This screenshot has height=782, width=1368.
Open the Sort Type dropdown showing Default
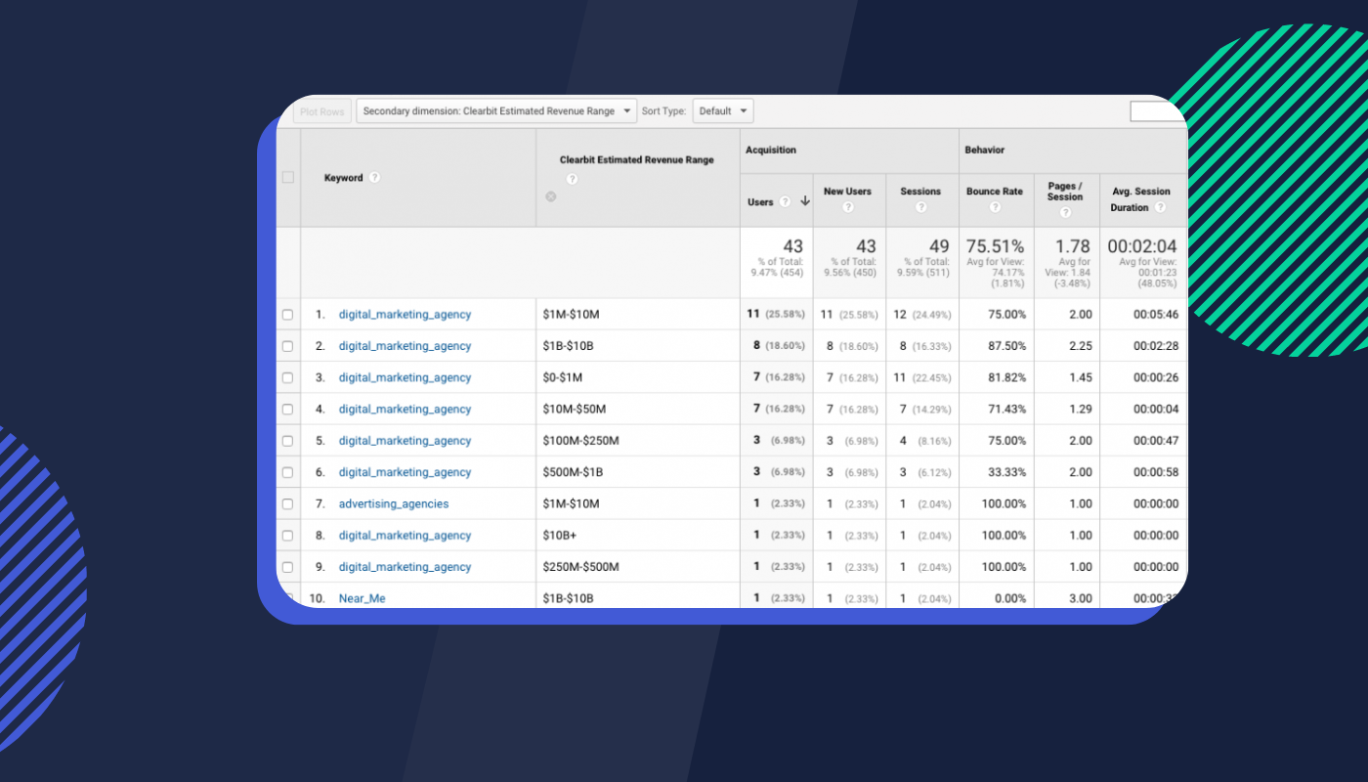point(722,110)
